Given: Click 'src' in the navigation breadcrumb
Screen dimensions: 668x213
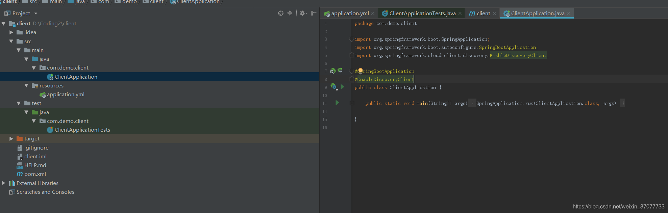Looking at the screenshot, I should (x=33, y=2).
